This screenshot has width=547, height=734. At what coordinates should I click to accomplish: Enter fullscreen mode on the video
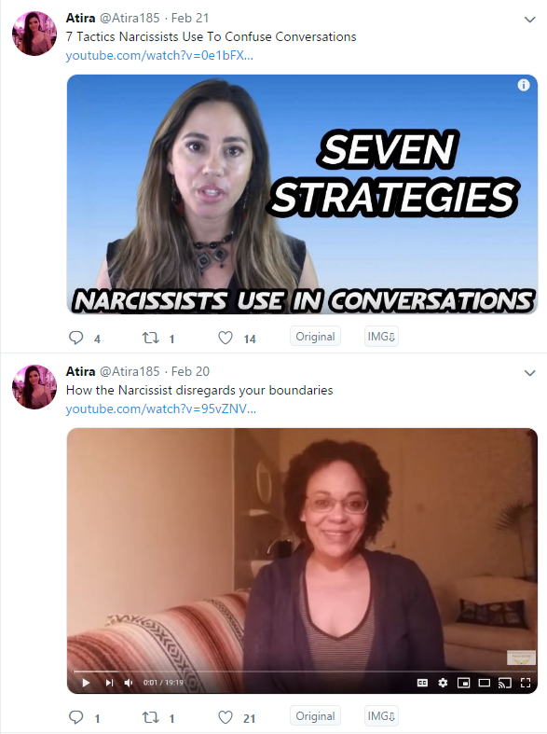[x=526, y=683]
